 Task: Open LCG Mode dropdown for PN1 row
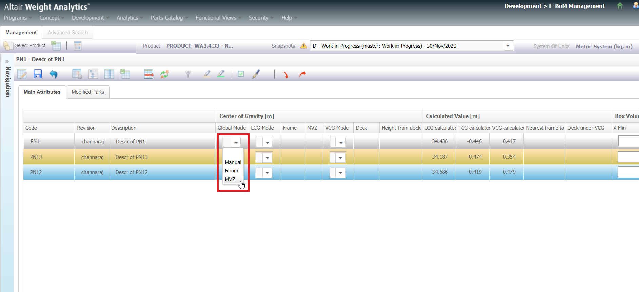point(268,142)
